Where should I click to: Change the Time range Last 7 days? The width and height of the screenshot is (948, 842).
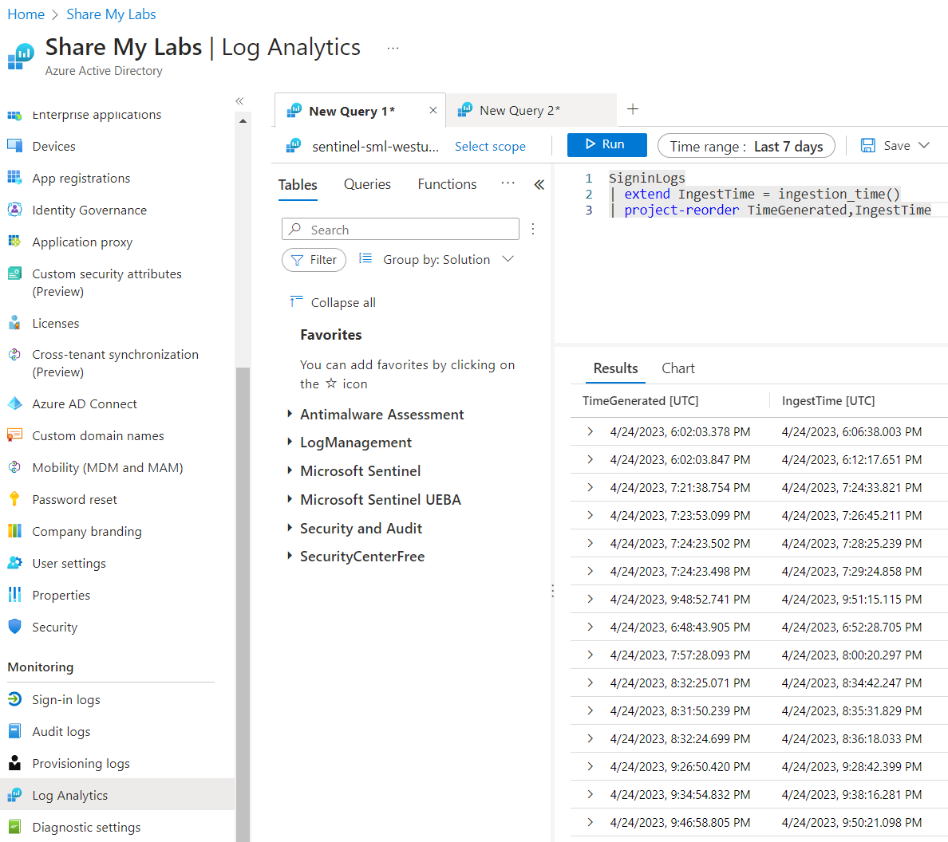coord(746,146)
